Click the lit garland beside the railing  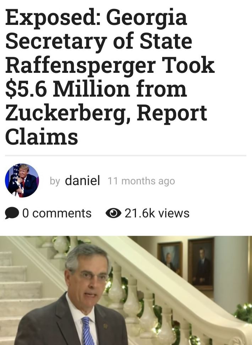pyautogui.click(x=243, y=312)
